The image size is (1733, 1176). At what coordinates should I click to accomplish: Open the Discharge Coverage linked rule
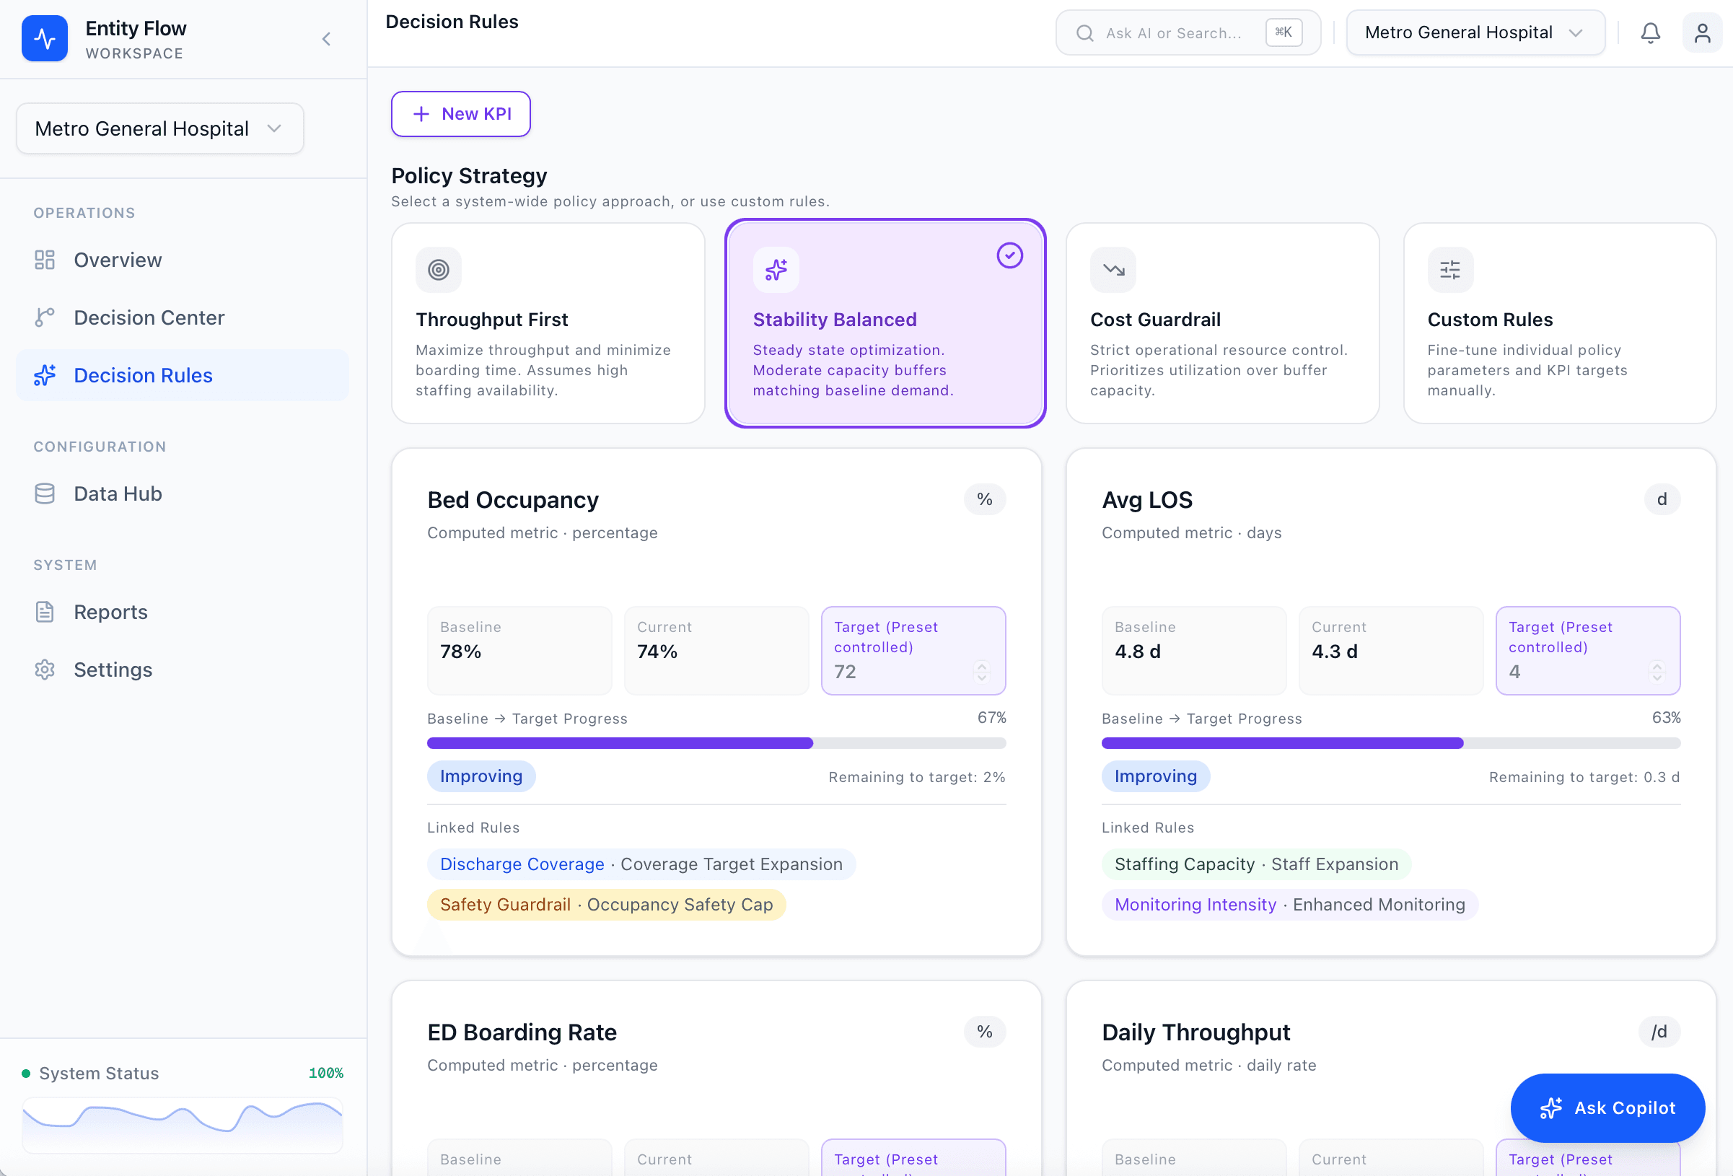pyautogui.click(x=521, y=864)
